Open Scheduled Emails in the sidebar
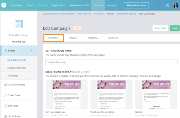The image size is (180, 118). click(19, 60)
